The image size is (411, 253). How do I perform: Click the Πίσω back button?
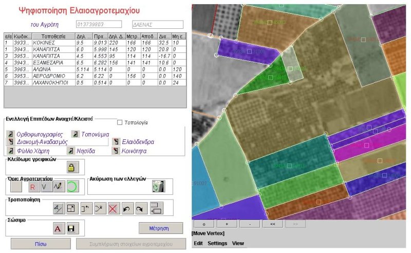(x=41, y=243)
